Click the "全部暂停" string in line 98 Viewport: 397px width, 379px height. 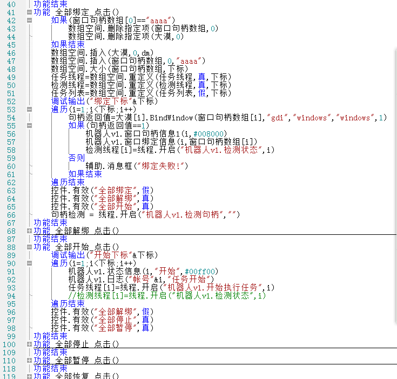point(116,328)
